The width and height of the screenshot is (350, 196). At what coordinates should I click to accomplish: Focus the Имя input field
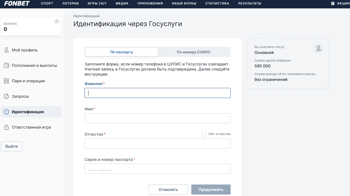click(x=158, y=118)
